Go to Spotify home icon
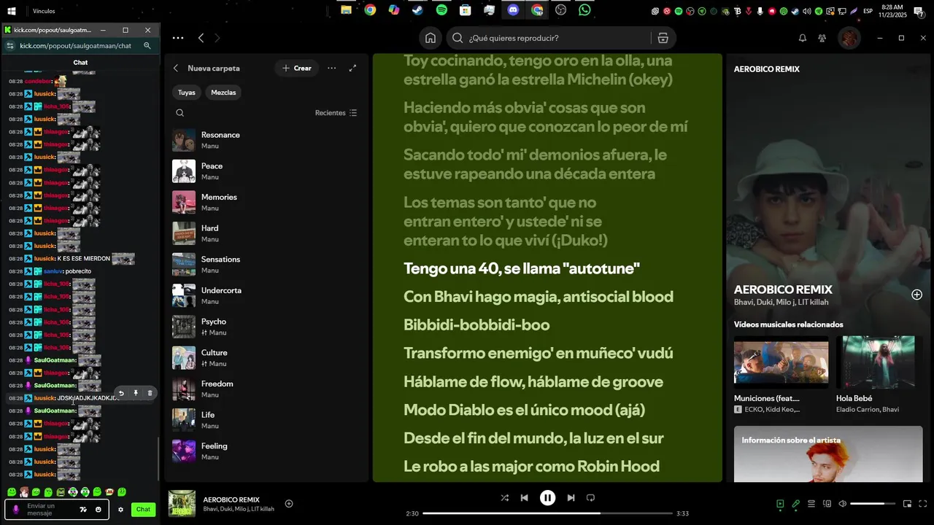Viewport: 934px width, 525px height. [431, 38]
